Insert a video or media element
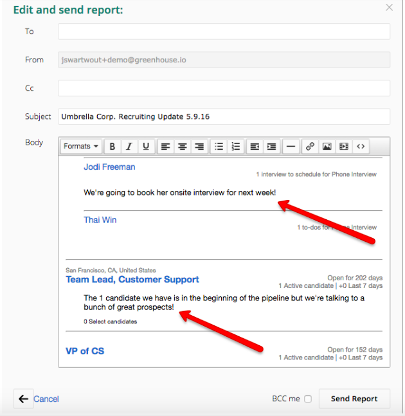The height and width of the screenshot is (416, 405). pyautogui.click(x=344, y=146)
